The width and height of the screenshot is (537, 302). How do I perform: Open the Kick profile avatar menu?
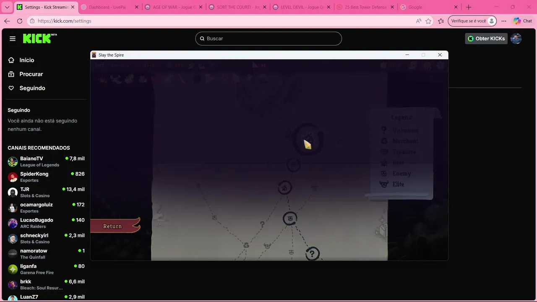[516, 39]
